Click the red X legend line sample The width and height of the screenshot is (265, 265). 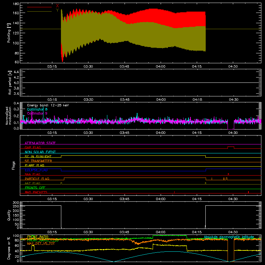pyautogui.click(x=39, y=7)
